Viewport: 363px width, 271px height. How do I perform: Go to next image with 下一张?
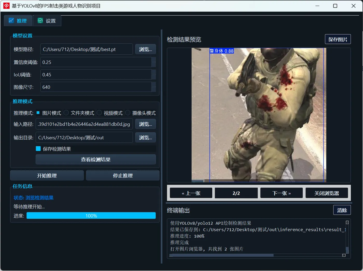coord(282,193)
